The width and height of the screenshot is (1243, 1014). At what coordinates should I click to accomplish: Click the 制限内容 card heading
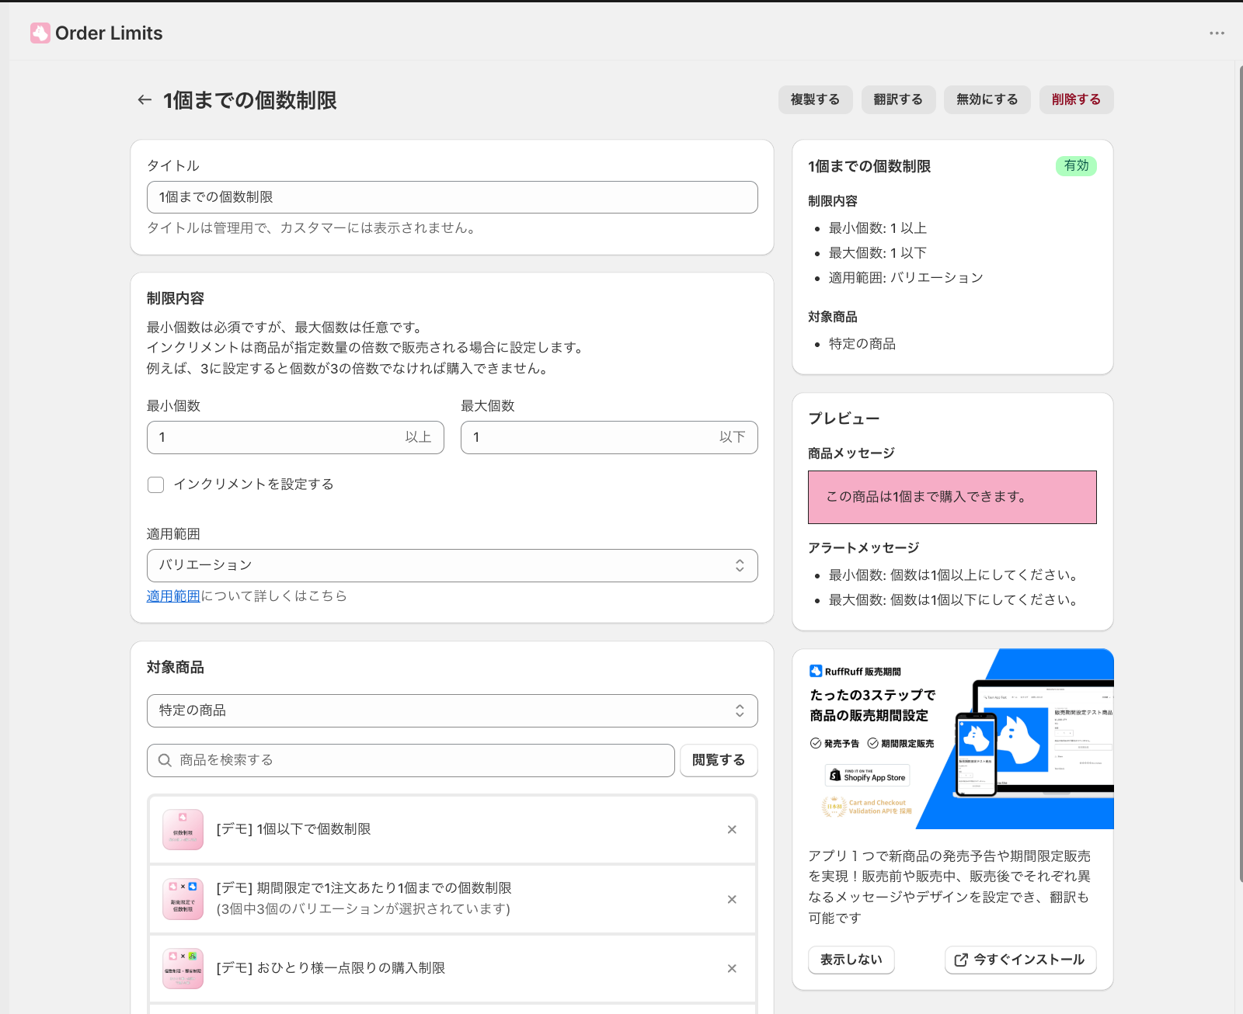tap(176, 298)
